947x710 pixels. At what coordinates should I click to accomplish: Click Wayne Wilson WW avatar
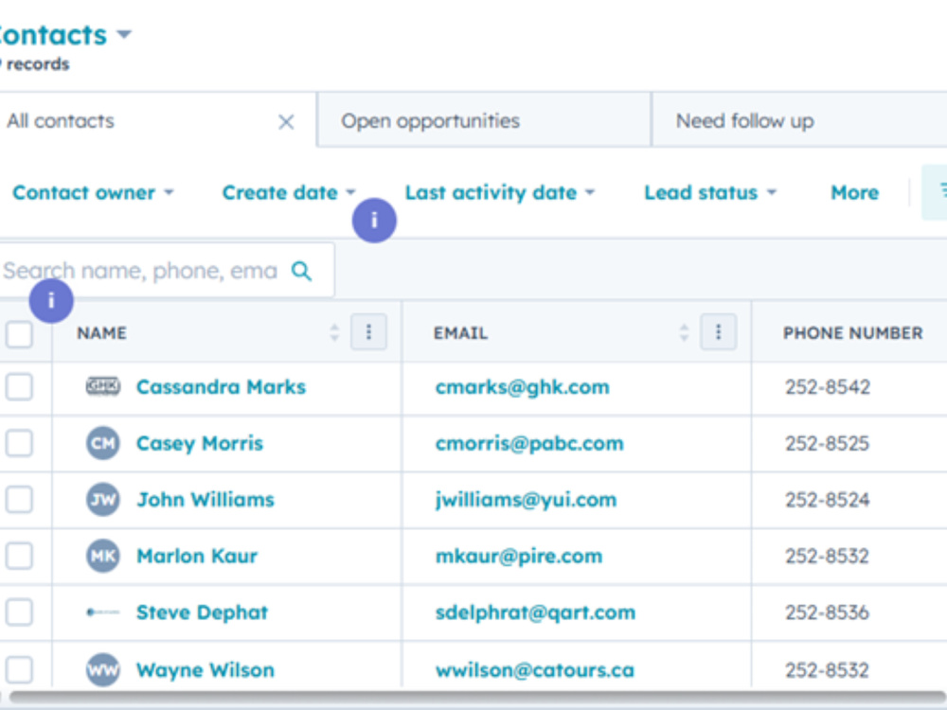coord(102,669)
